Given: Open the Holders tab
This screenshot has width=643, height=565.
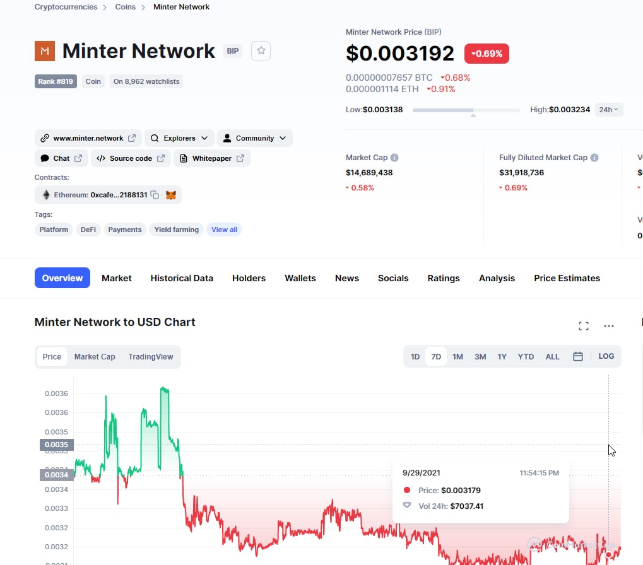Looking at the screenshot, I should click(x=249, y=278).
